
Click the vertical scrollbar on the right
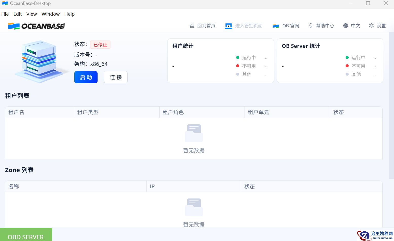point(391,101)
